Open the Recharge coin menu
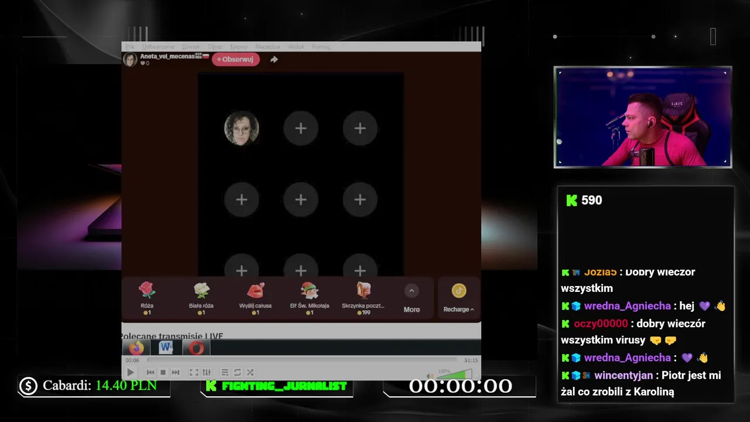Image resolution: width=750 pixels, height=422 pixels. click(x=459, y=298)
